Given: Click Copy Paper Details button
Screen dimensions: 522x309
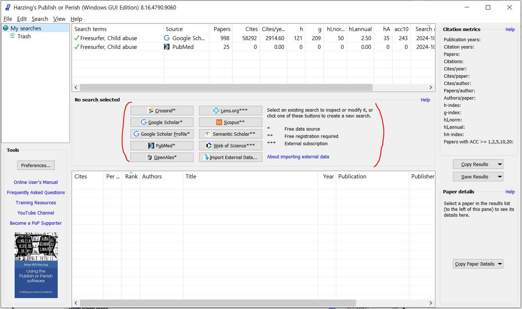Looking at the screenshot, I should pyautogui.click(x=475, y=264).
